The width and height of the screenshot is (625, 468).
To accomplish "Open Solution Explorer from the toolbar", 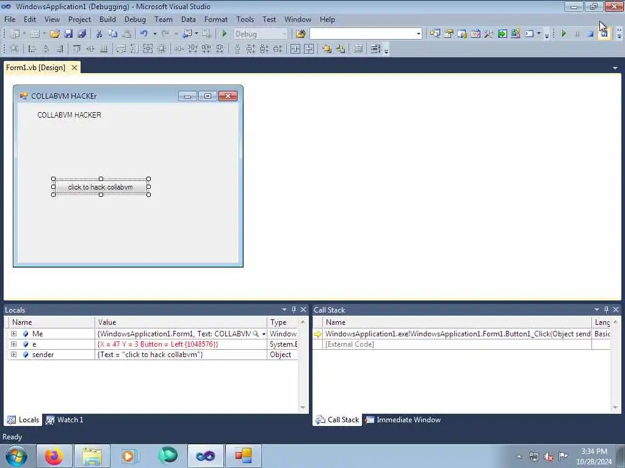I will click(435, 34).
